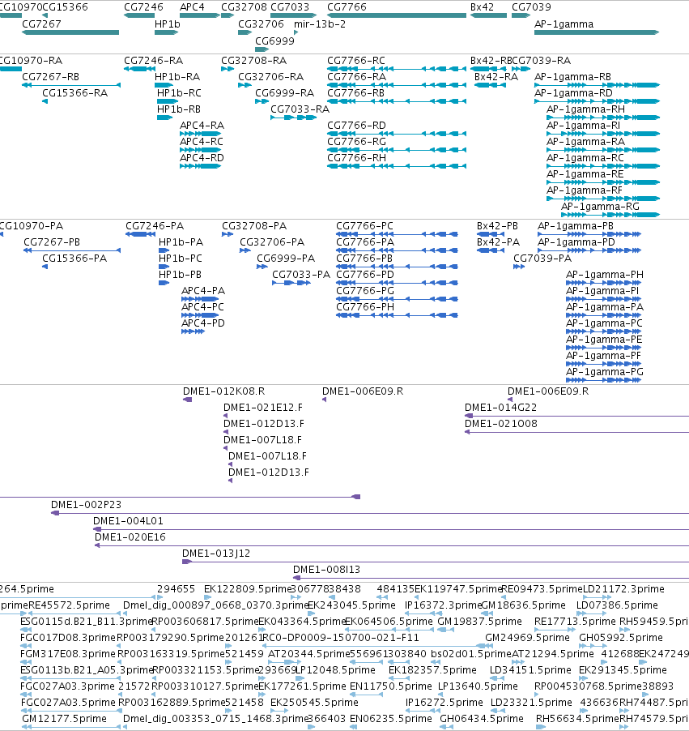The height and width of the screenshot is (731, 689).
Task: Click the CG32706 gene label
Action: pos(261,24)
